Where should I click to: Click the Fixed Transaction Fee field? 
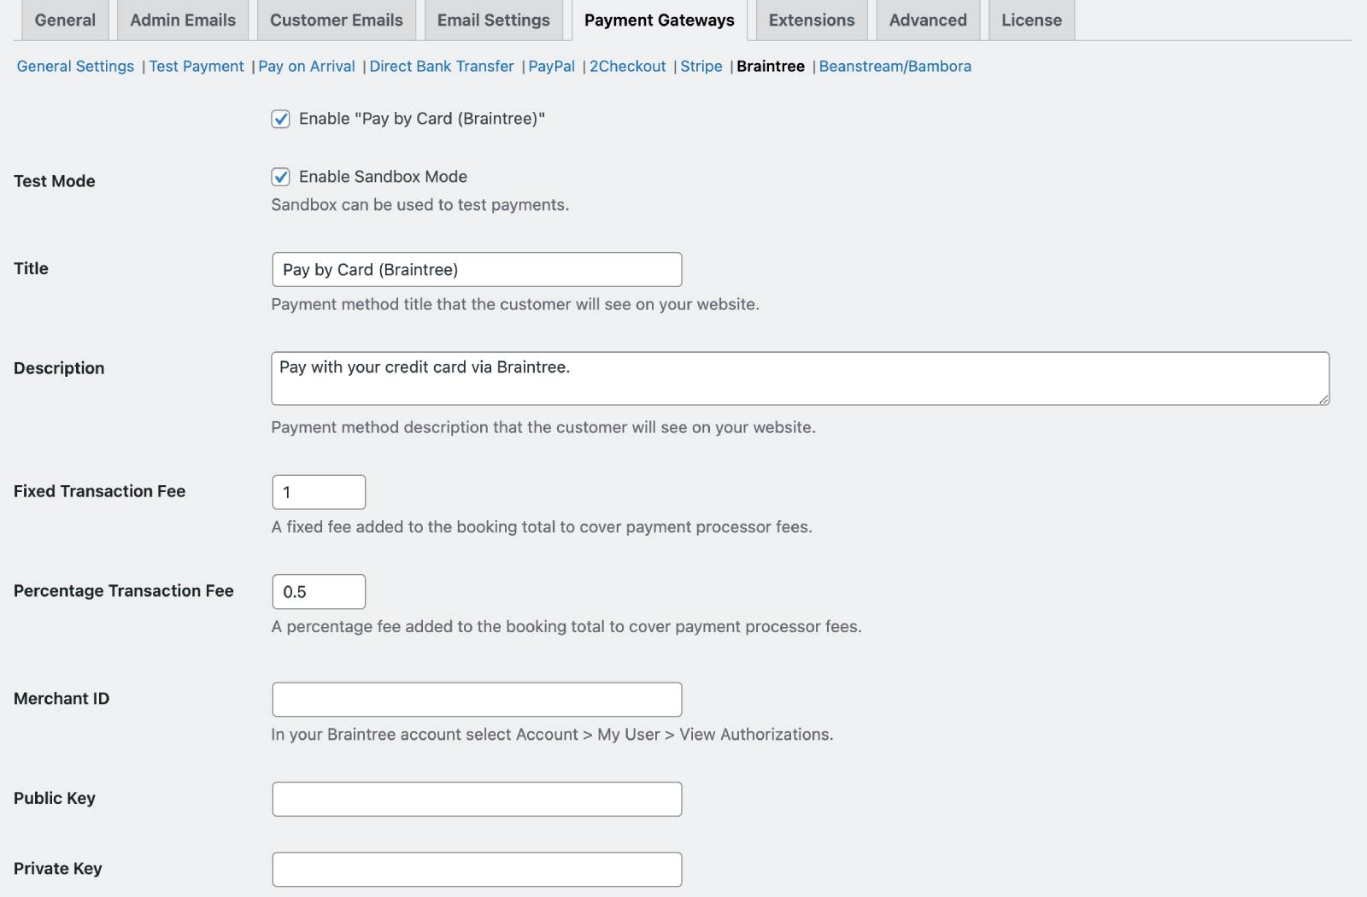click(319, 492)
